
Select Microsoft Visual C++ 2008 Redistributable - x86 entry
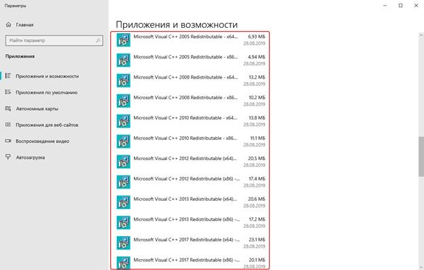[x=190, y=100]
